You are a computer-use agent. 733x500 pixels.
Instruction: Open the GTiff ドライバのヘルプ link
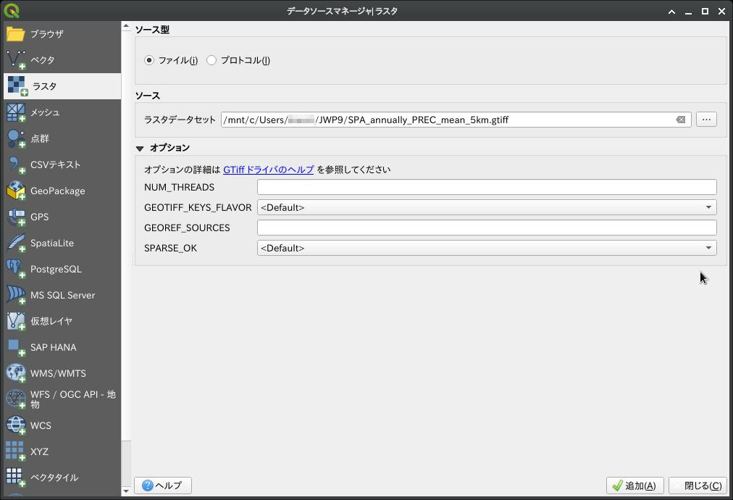(268, 170)
